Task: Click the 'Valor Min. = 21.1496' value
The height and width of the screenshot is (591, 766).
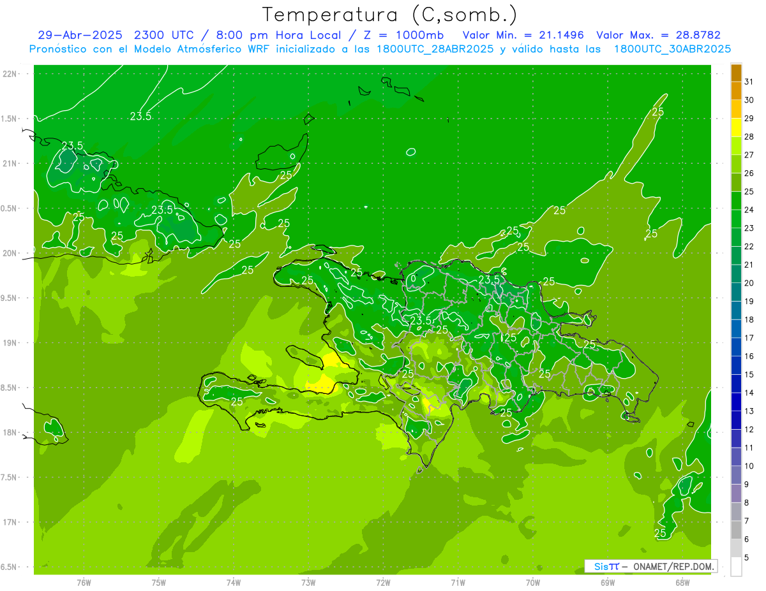Action: [523, 35]
